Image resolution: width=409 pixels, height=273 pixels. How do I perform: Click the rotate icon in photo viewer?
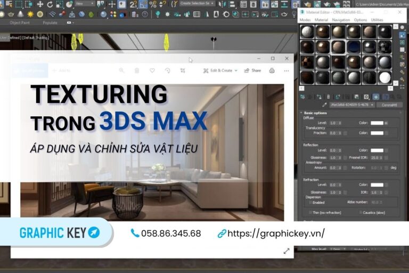coord(167,70)
